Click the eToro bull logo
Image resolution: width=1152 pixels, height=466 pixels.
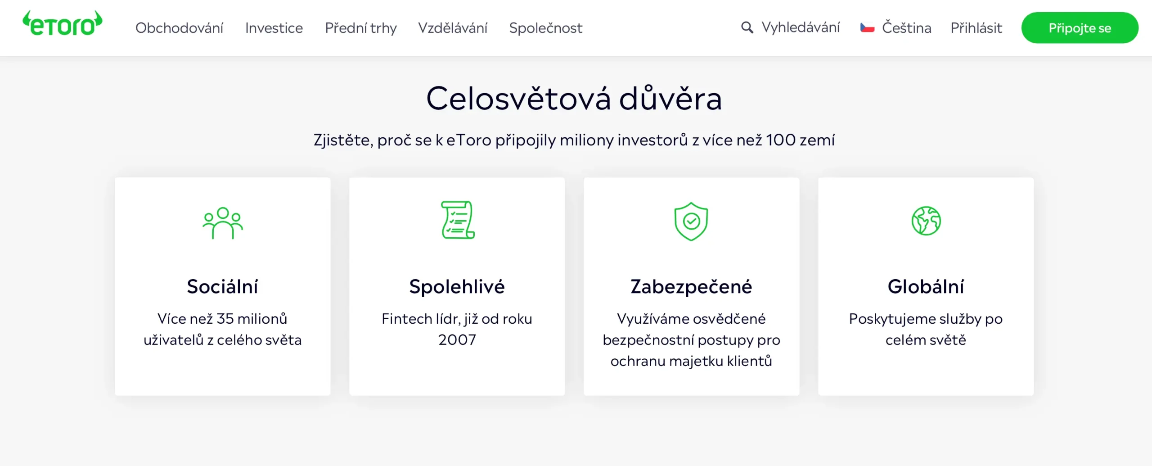pyautogui.click(x=63, y=27)
